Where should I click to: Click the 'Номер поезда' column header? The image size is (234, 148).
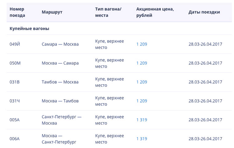17,12
